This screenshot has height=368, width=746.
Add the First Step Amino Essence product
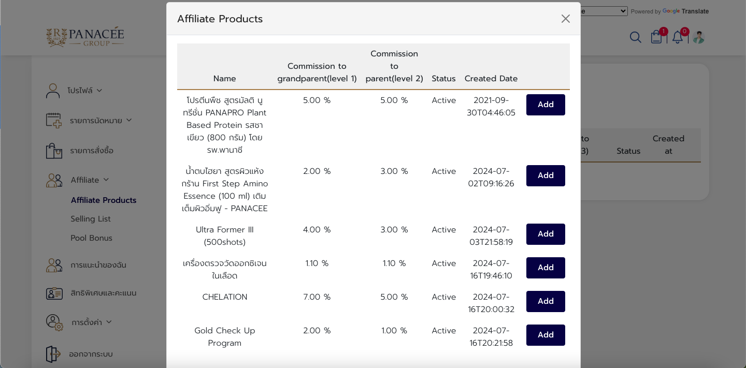coord(546,175)
